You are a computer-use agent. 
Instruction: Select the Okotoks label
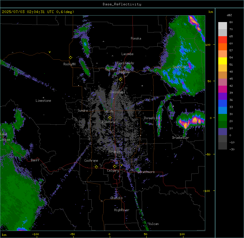117,198
